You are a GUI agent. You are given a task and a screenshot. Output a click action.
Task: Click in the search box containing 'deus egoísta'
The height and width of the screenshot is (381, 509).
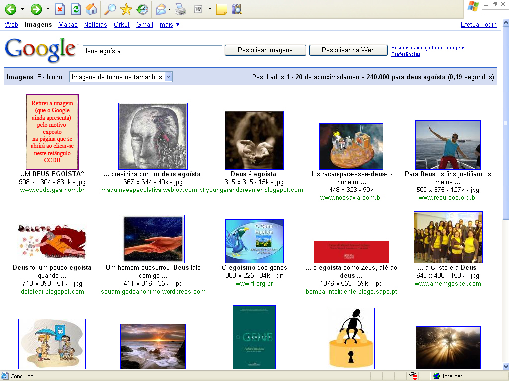152,51
